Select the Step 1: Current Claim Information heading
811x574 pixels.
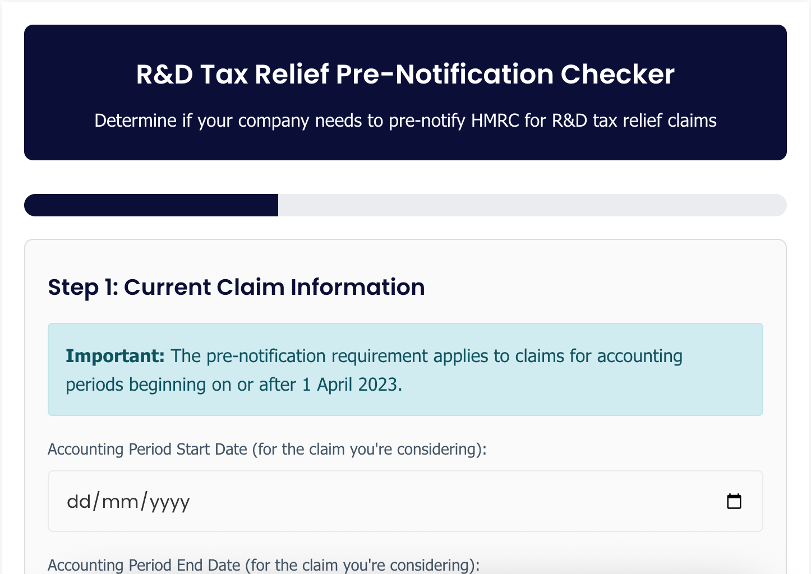click(236, 287)
